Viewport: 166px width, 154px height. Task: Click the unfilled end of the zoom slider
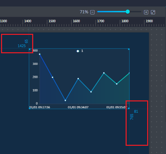point(136,12)
